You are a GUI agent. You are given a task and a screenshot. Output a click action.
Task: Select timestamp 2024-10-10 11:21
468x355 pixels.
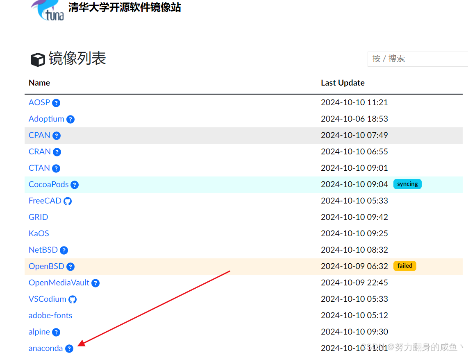(354, 102)
